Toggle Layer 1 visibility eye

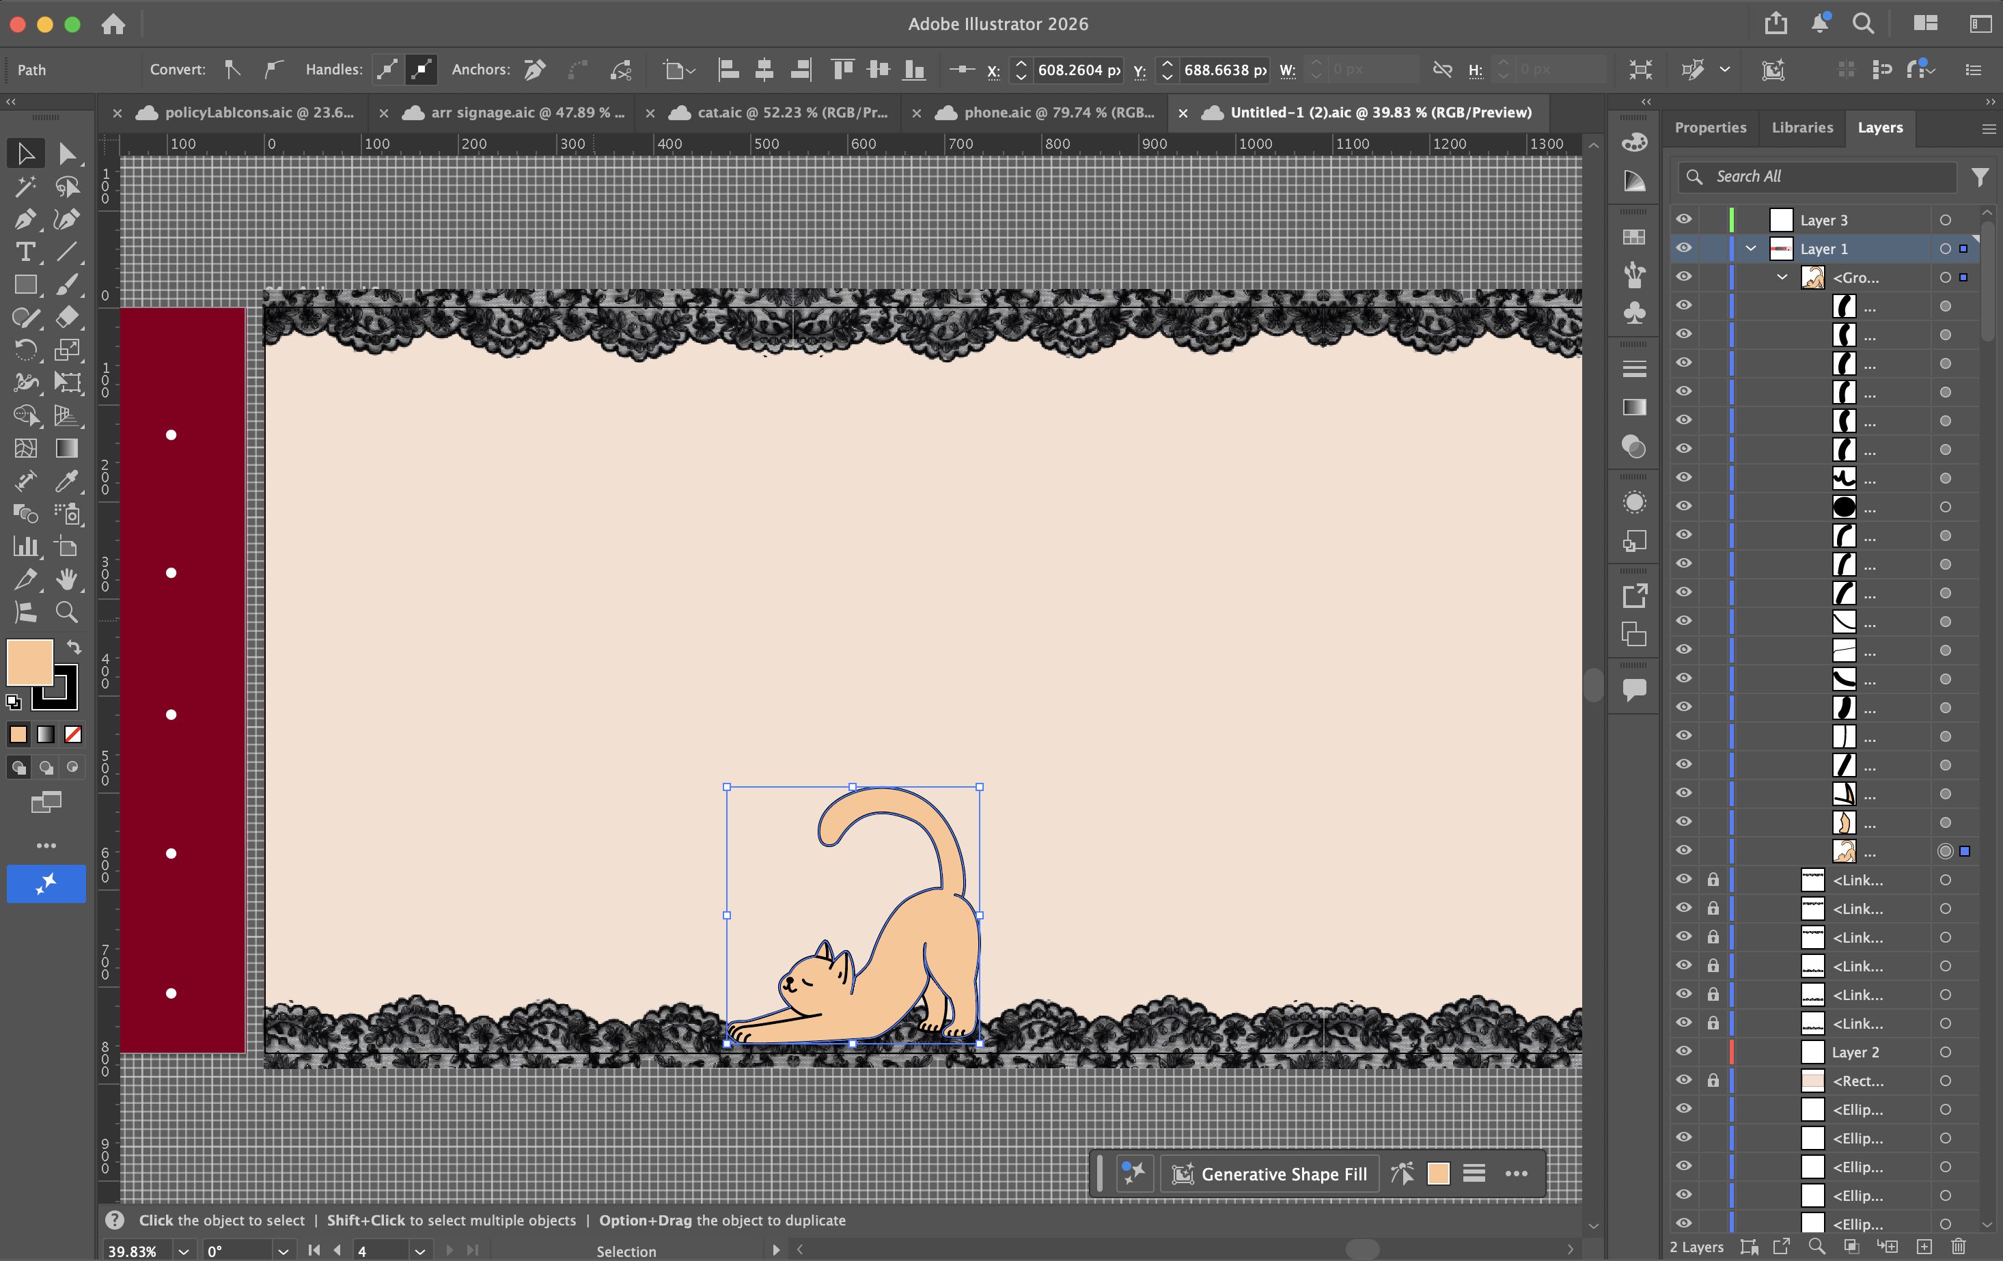tap(1683, 248)
